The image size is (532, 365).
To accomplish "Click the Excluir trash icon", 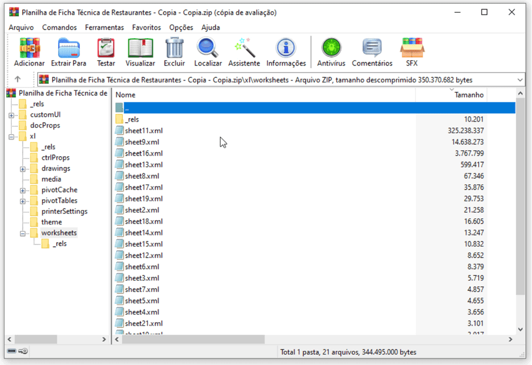I will (x=174, y=48).
